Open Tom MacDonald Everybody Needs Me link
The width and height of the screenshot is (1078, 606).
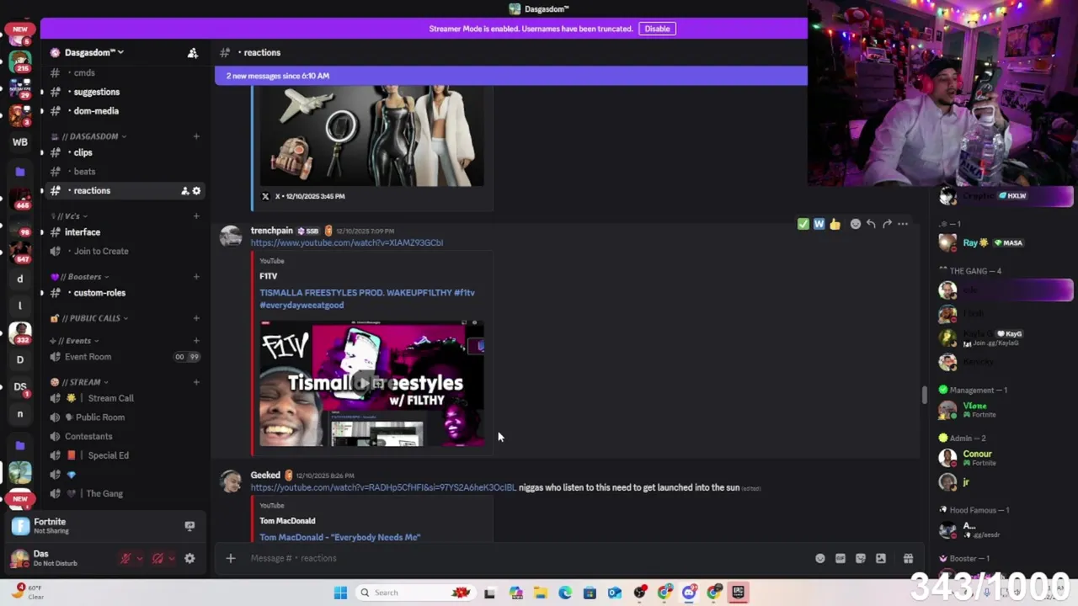point(339,537)
